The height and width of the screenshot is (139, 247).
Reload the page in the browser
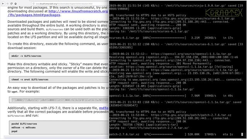click(x=12, y=3)
